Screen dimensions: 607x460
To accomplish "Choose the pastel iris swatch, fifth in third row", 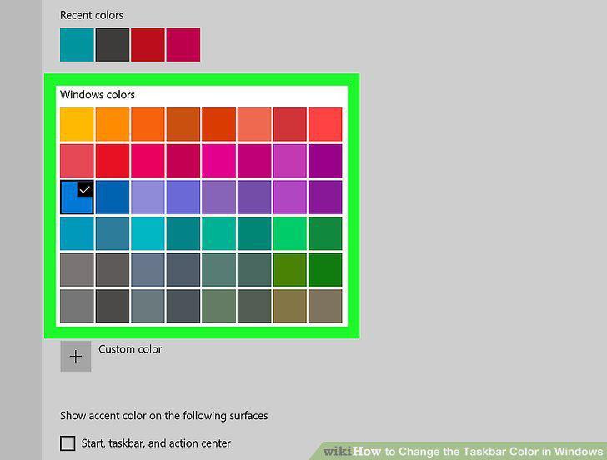I will [x=218, y=197].
